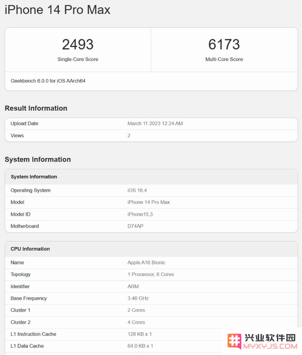This screenshot has width=302, height=355.
Task: Click the "L1 Instruction Cache" row label
Action: tap(33, 334)
